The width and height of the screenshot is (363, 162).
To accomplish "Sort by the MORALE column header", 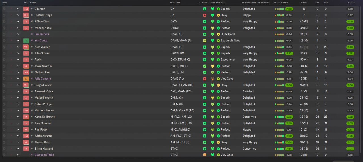I will pos(221,3).
